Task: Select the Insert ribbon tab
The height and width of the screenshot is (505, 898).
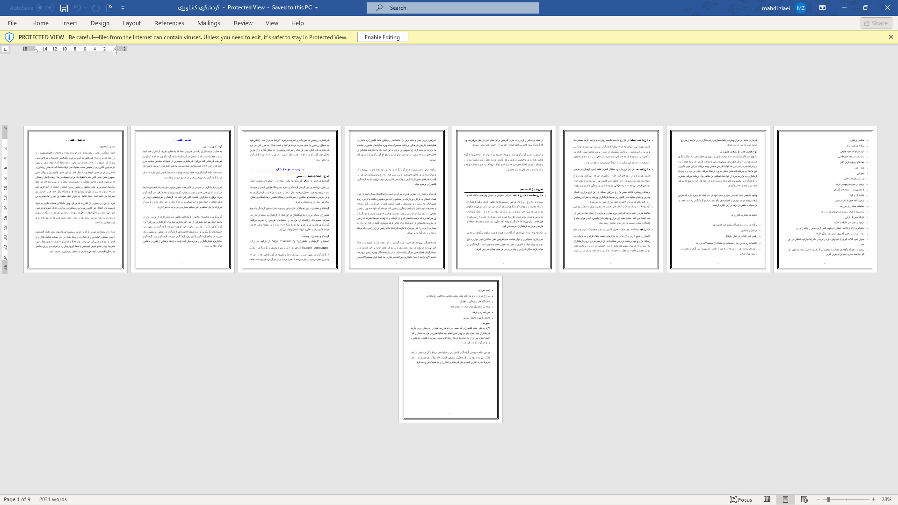Action: (70, 23)
